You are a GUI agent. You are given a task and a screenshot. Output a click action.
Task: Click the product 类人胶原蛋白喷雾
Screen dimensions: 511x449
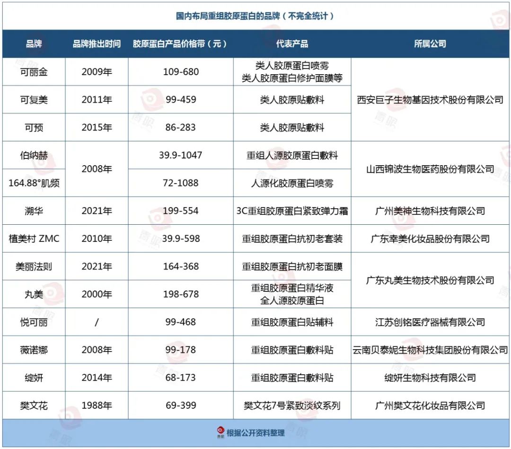pos(292,66)
